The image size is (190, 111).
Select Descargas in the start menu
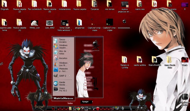[x=89, y=67]
